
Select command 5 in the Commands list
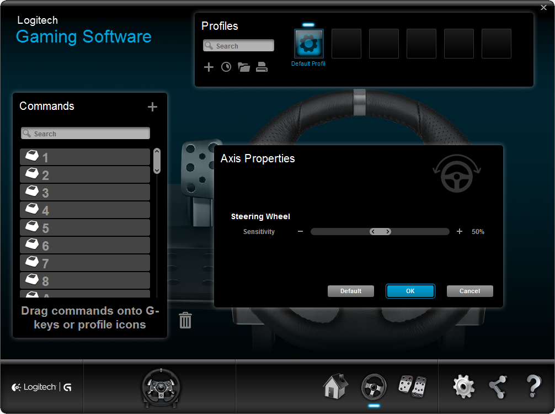pyautogui.click(x=85, y=228)
